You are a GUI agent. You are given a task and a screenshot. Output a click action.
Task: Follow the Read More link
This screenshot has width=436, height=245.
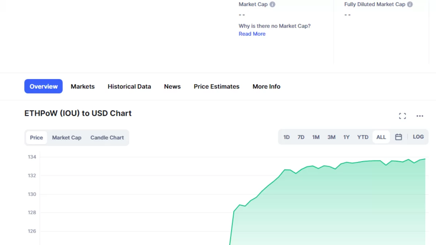pyautogui.click(x=252, y=34)
